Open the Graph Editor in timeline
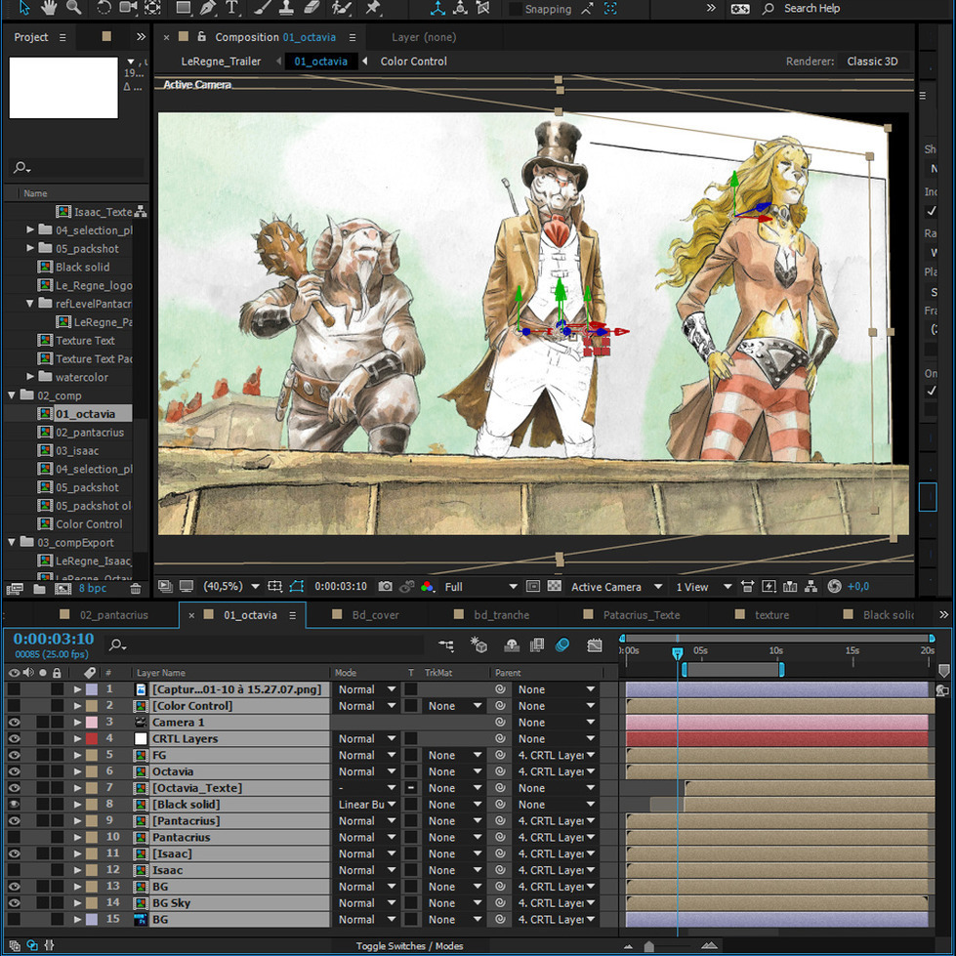The image size is (956, 956). [595, 645]
